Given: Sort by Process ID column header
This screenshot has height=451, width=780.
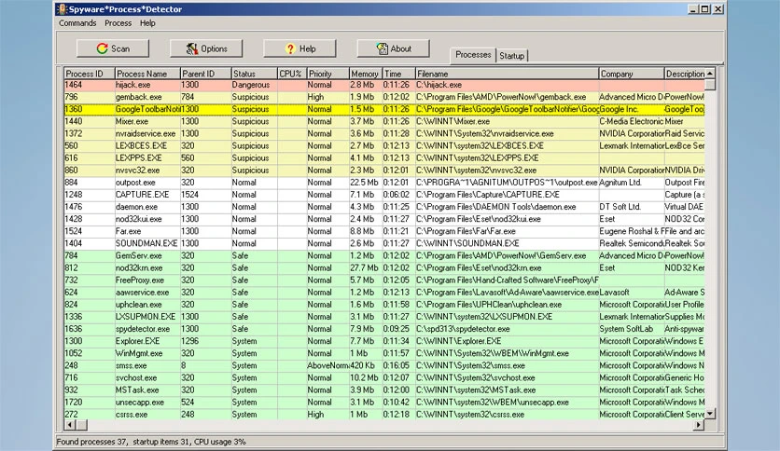Looking at the screenshot, I should coord(89,74).
